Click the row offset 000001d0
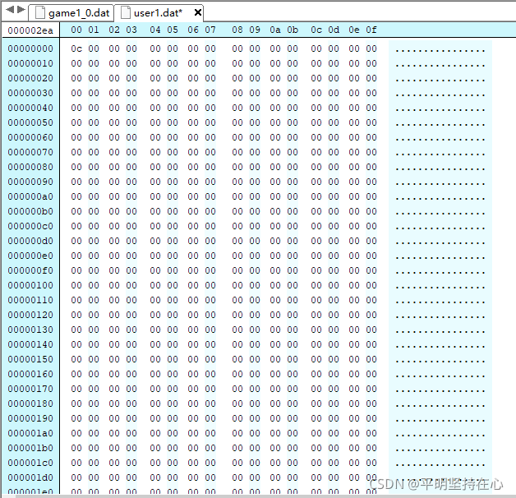The width and height of the screenshot is (516, 498). [x=30, y=477]
